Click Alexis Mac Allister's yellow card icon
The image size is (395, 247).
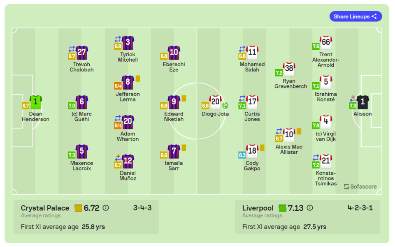pos(299,131)
